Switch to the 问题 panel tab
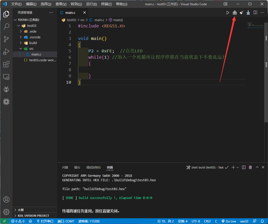268x224 pixels. coord(65,167)
